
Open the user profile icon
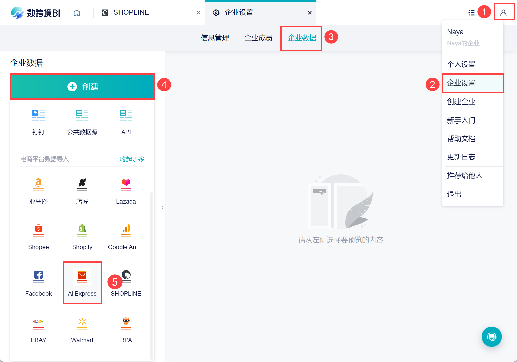pos(503,12)
